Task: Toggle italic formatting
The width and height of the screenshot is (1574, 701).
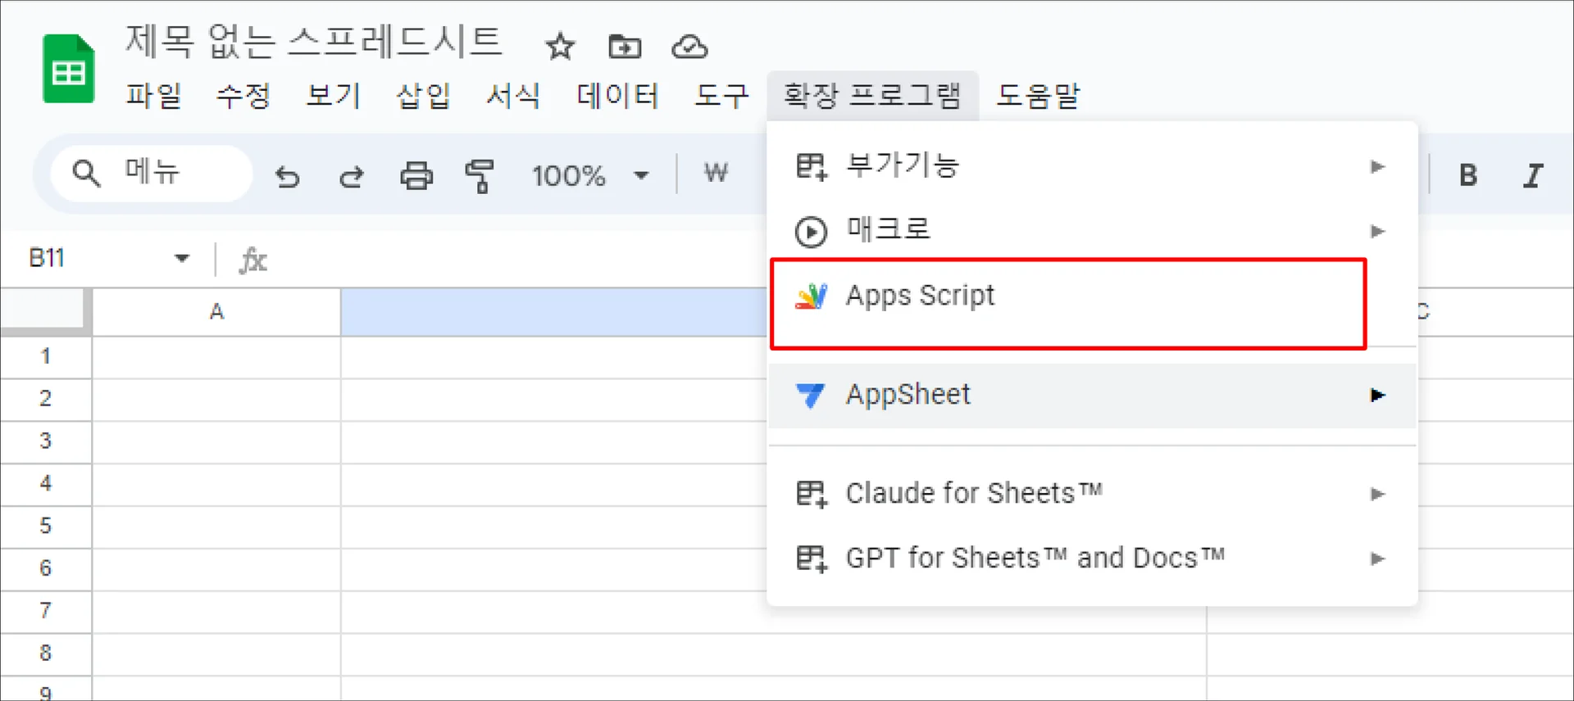Action: [1532, 174]
